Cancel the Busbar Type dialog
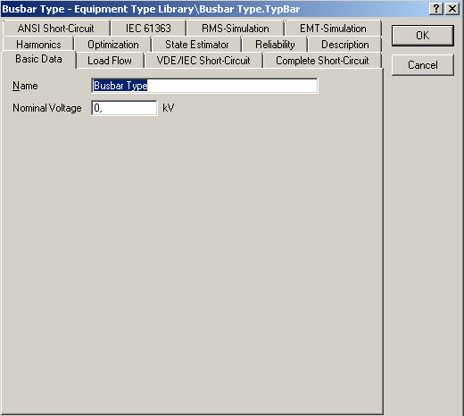This screenshot has width=464, height=416. coord(423,65)
